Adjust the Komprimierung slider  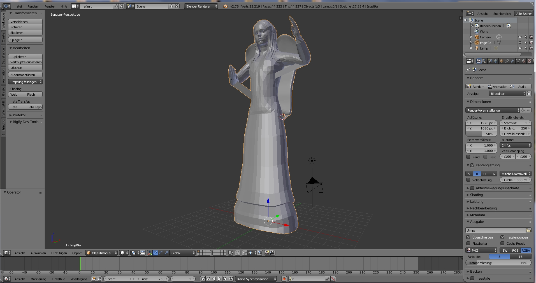(498, 263)
